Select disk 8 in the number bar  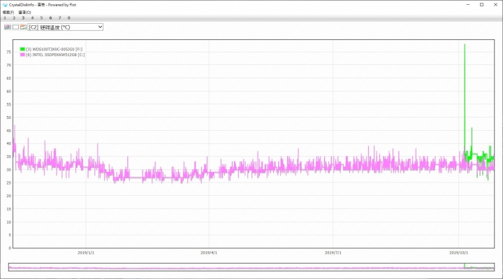tap(68, 18)
